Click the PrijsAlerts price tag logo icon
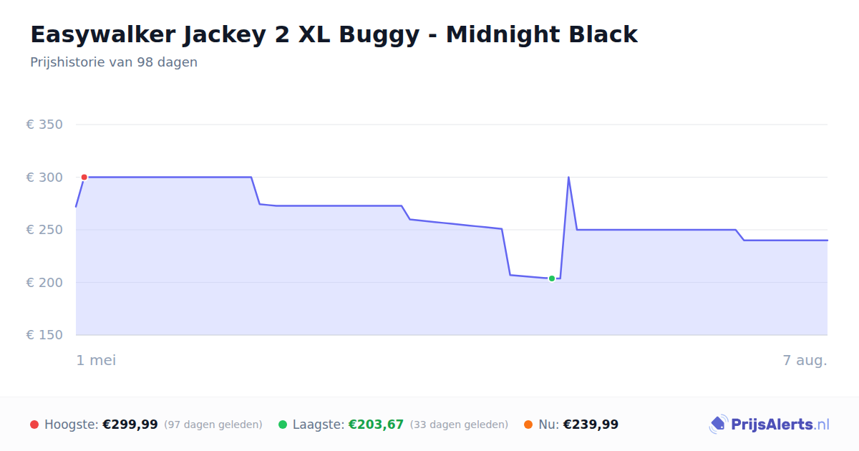 pos(718,425)
